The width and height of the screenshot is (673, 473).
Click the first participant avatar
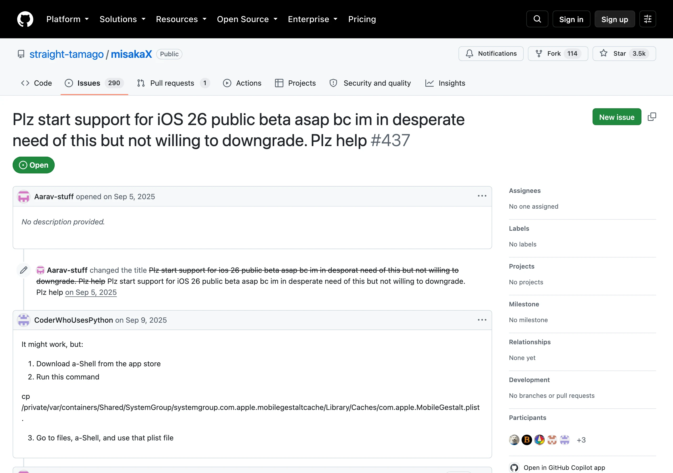click(x=514, y=440)
